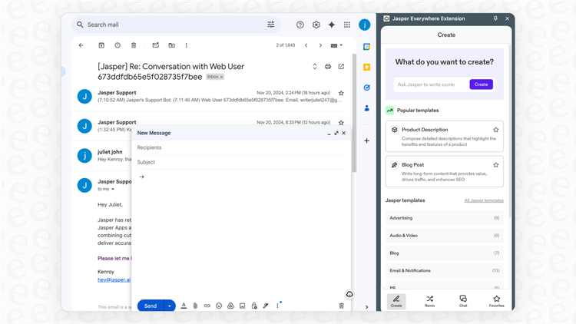Open Gmail settings gear
This screenshot has width=576, height=324.
[316, 25]
